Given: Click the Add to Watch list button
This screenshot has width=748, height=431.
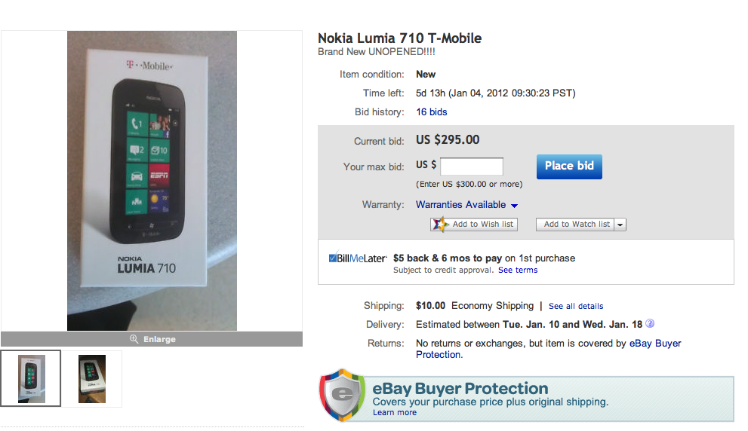Looking at the screenshot, I should click(576, 225).
